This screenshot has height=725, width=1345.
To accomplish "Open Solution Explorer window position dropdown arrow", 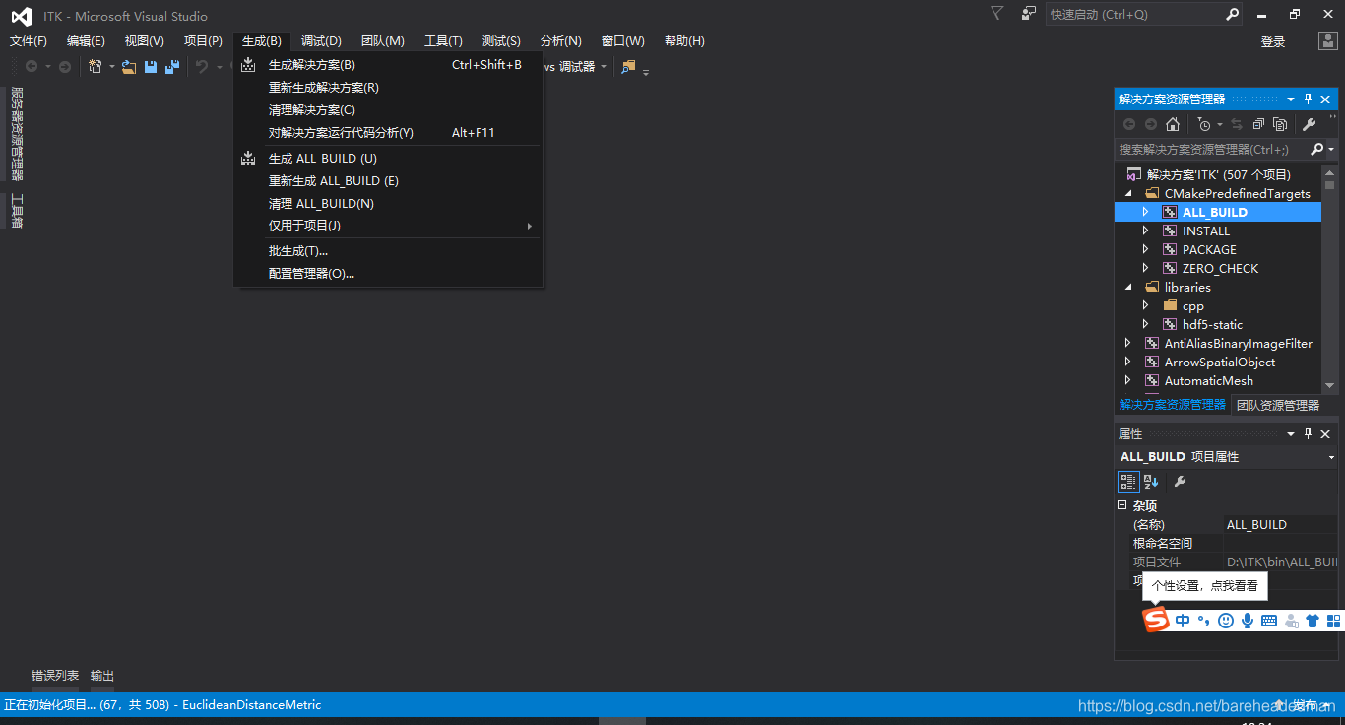I will 1291,99.
